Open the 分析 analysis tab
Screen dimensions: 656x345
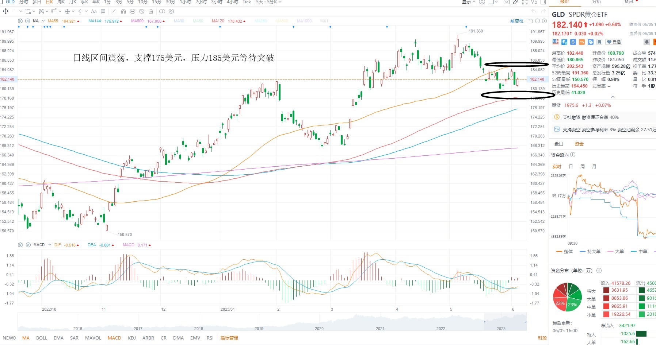tap(597, 1)
